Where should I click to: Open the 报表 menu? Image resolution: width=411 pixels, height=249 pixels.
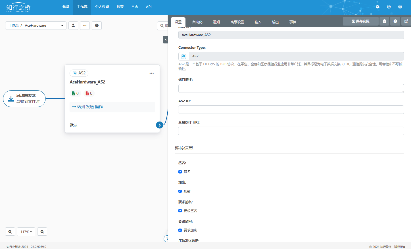pos(120,7)
